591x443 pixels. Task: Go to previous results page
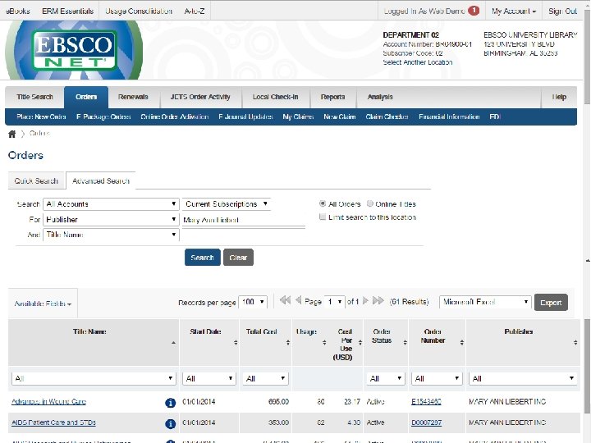[x=298, y=300]
